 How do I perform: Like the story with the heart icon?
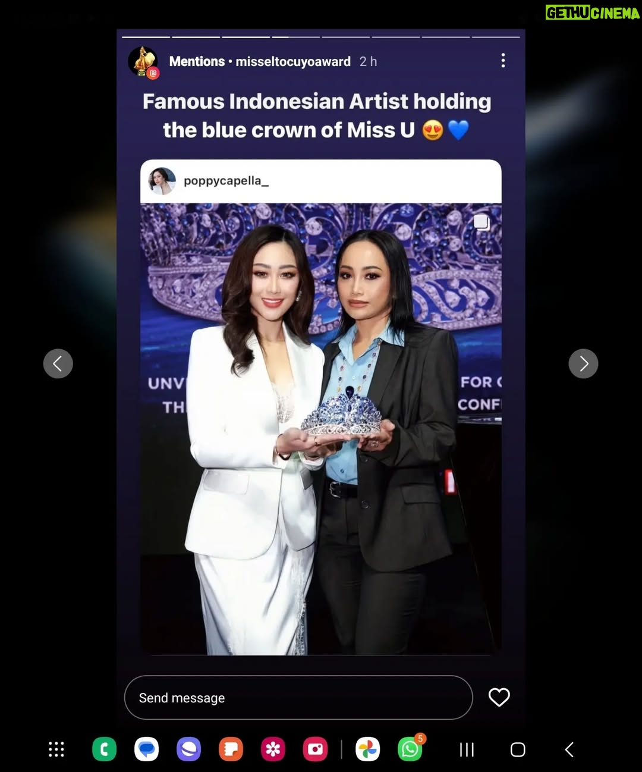[499, 697]
